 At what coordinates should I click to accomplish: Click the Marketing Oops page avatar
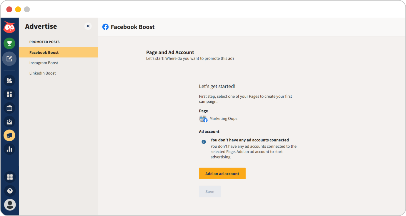click(203, 119)
